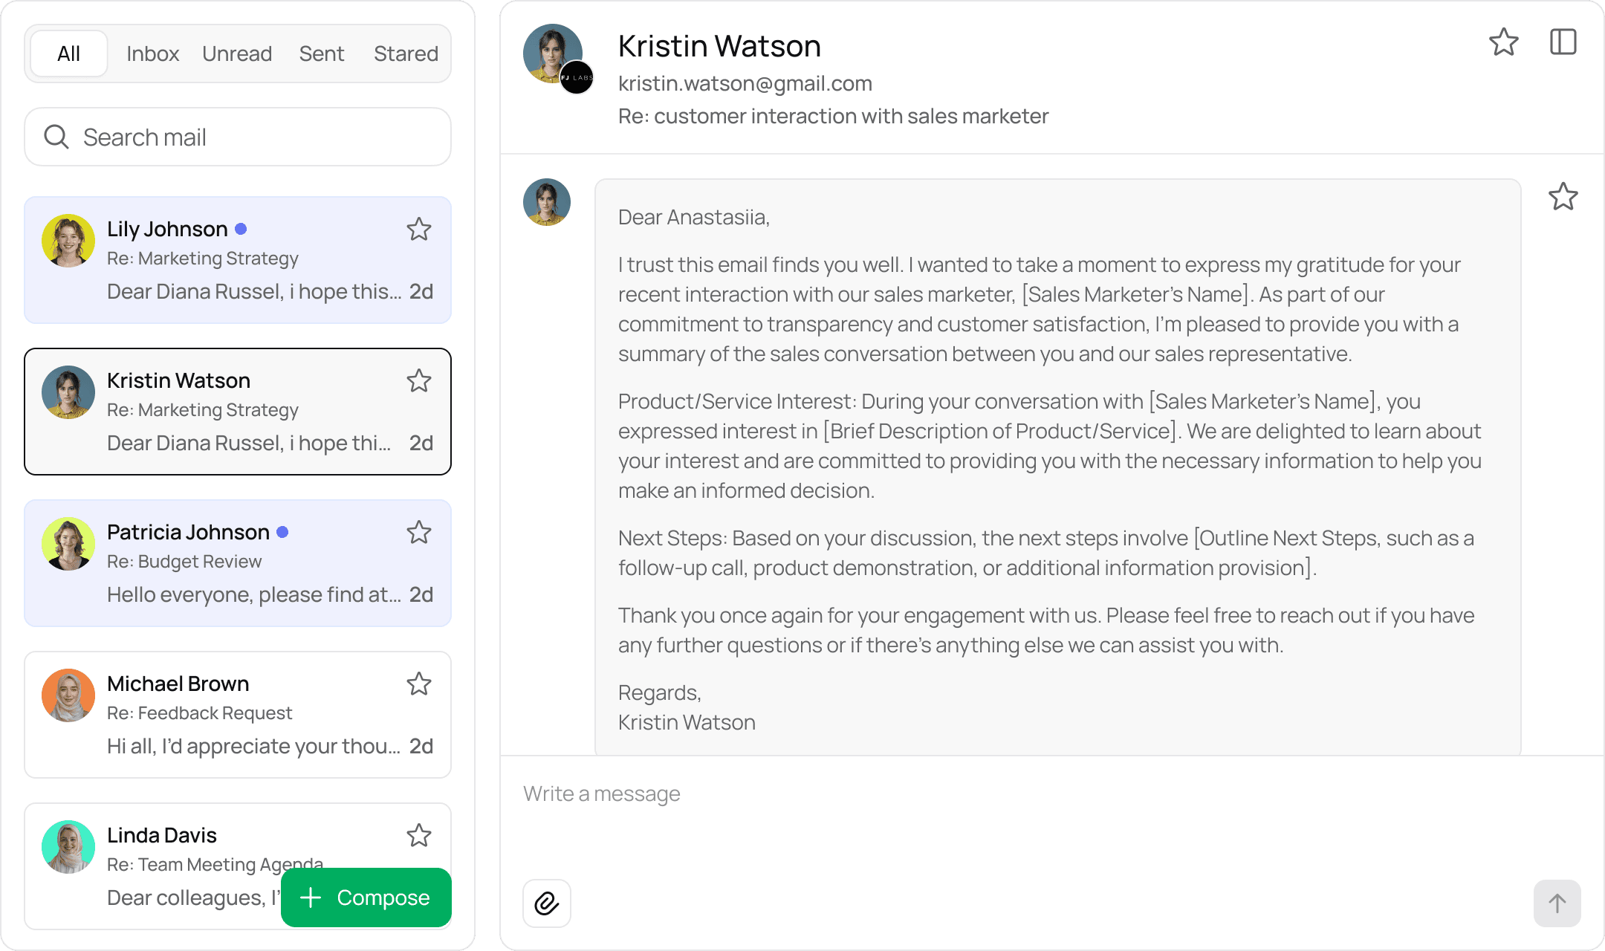The image size is (1605, 951).
Task: Star the message from Kristin
Action: point(1563,197)
